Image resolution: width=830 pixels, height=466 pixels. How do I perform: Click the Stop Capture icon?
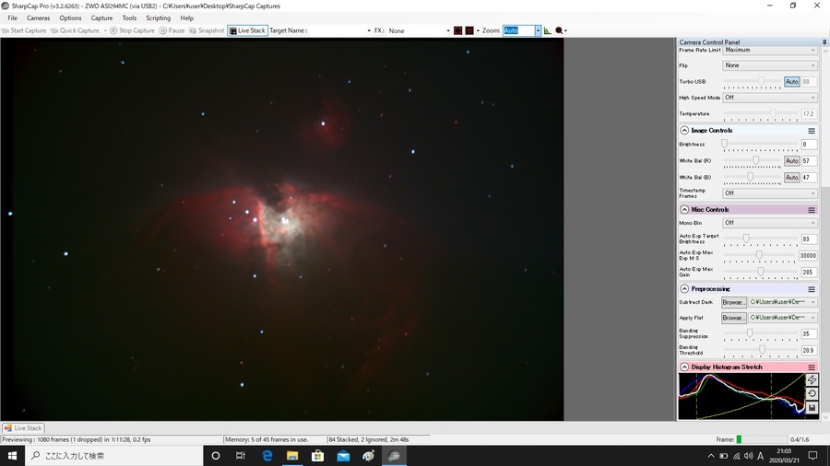coord(113,30)
